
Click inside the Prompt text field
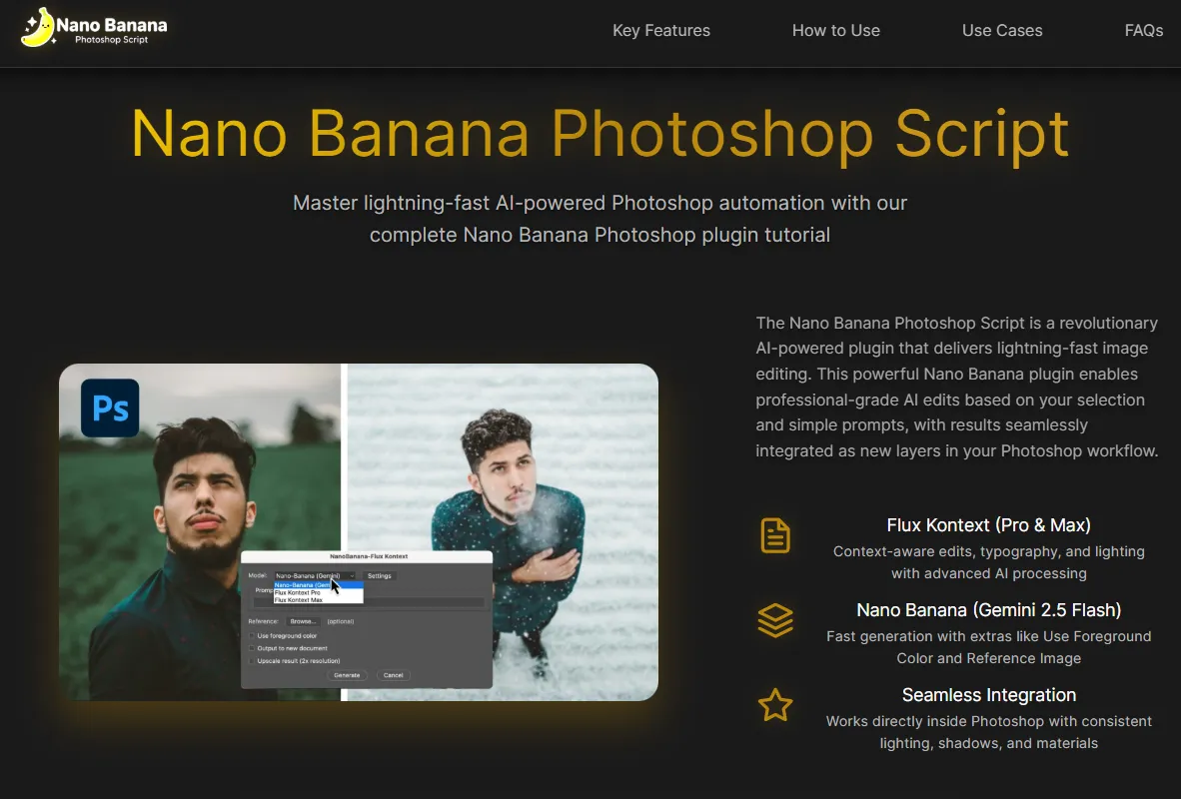[x=420, y=601]
